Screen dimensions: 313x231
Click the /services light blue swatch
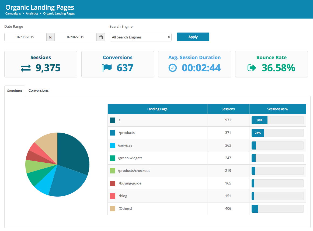[113, 145]
